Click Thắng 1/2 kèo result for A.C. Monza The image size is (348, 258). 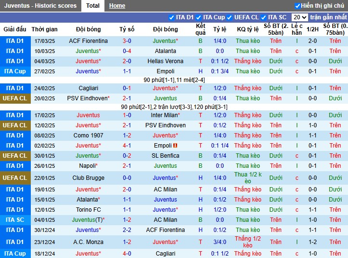(x=248, y=242)
